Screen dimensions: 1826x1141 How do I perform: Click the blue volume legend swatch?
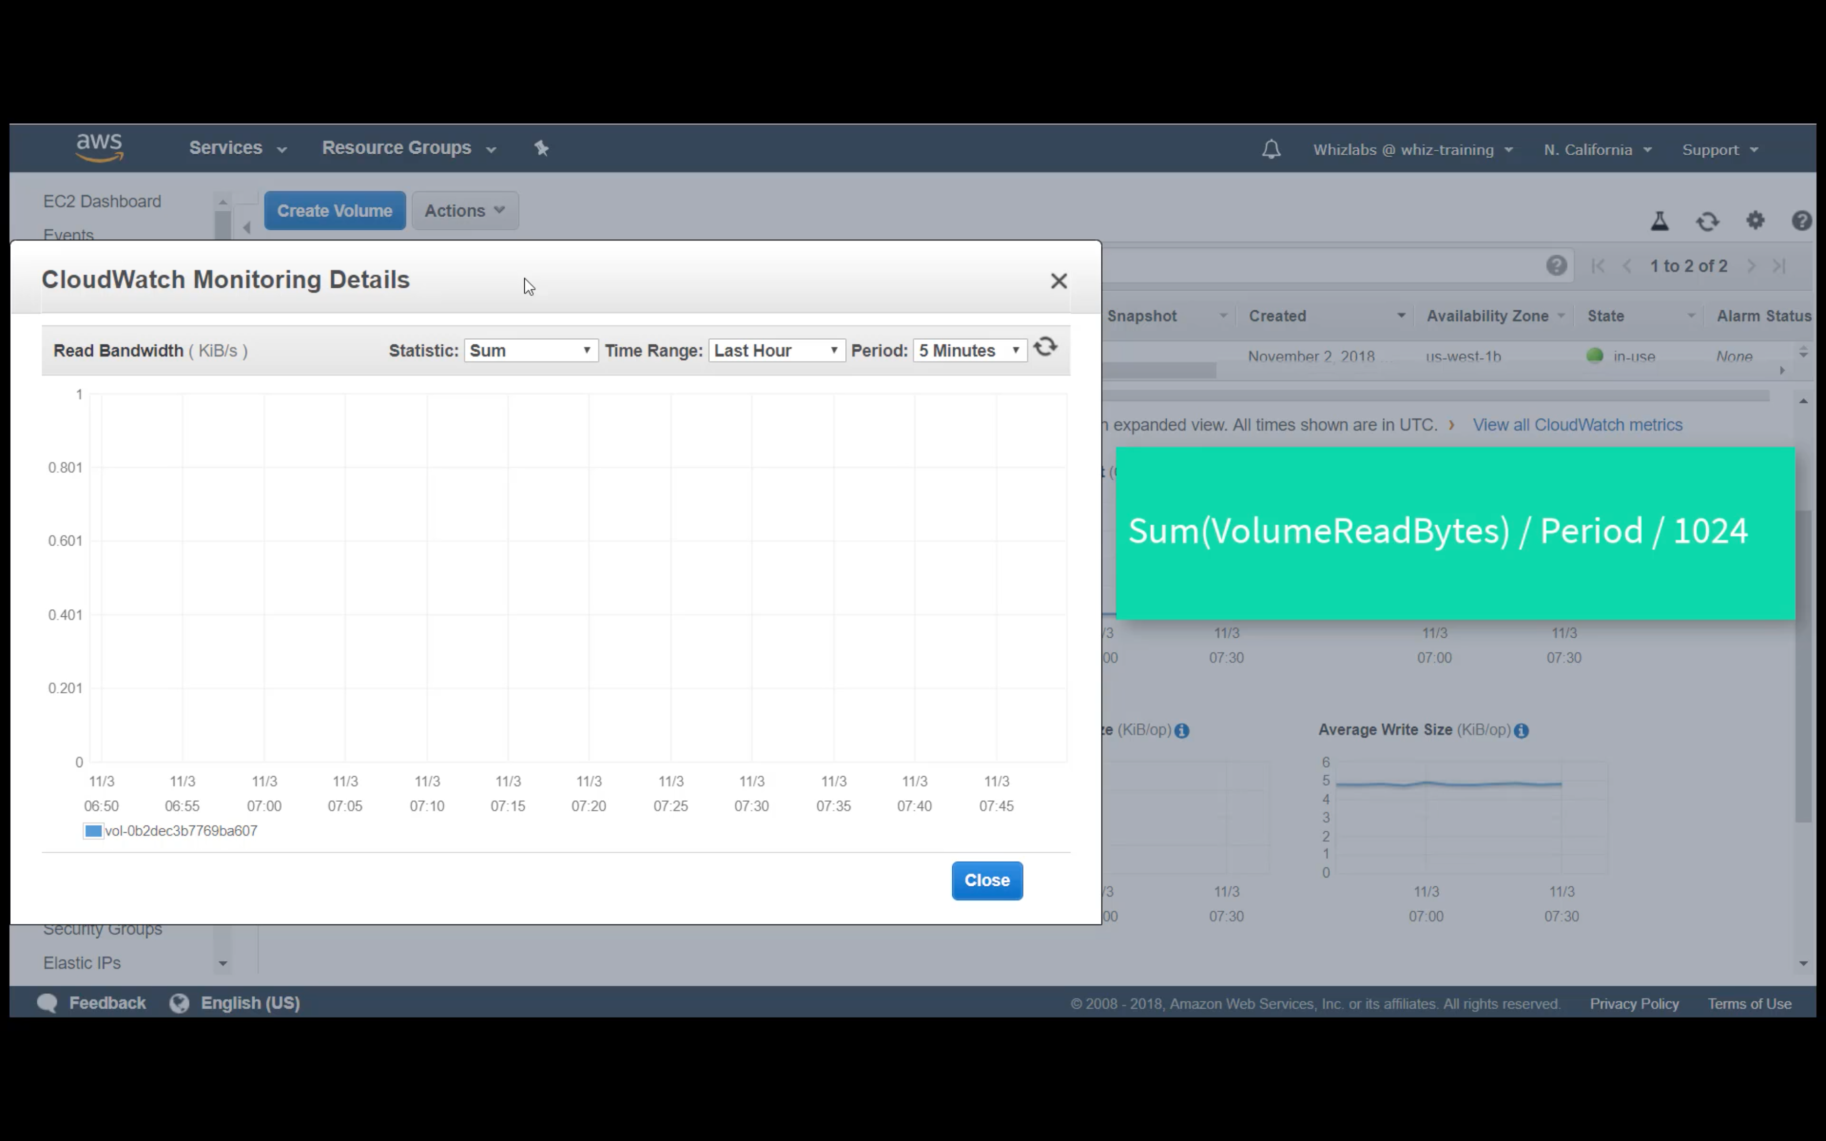(x=94, y=831)
